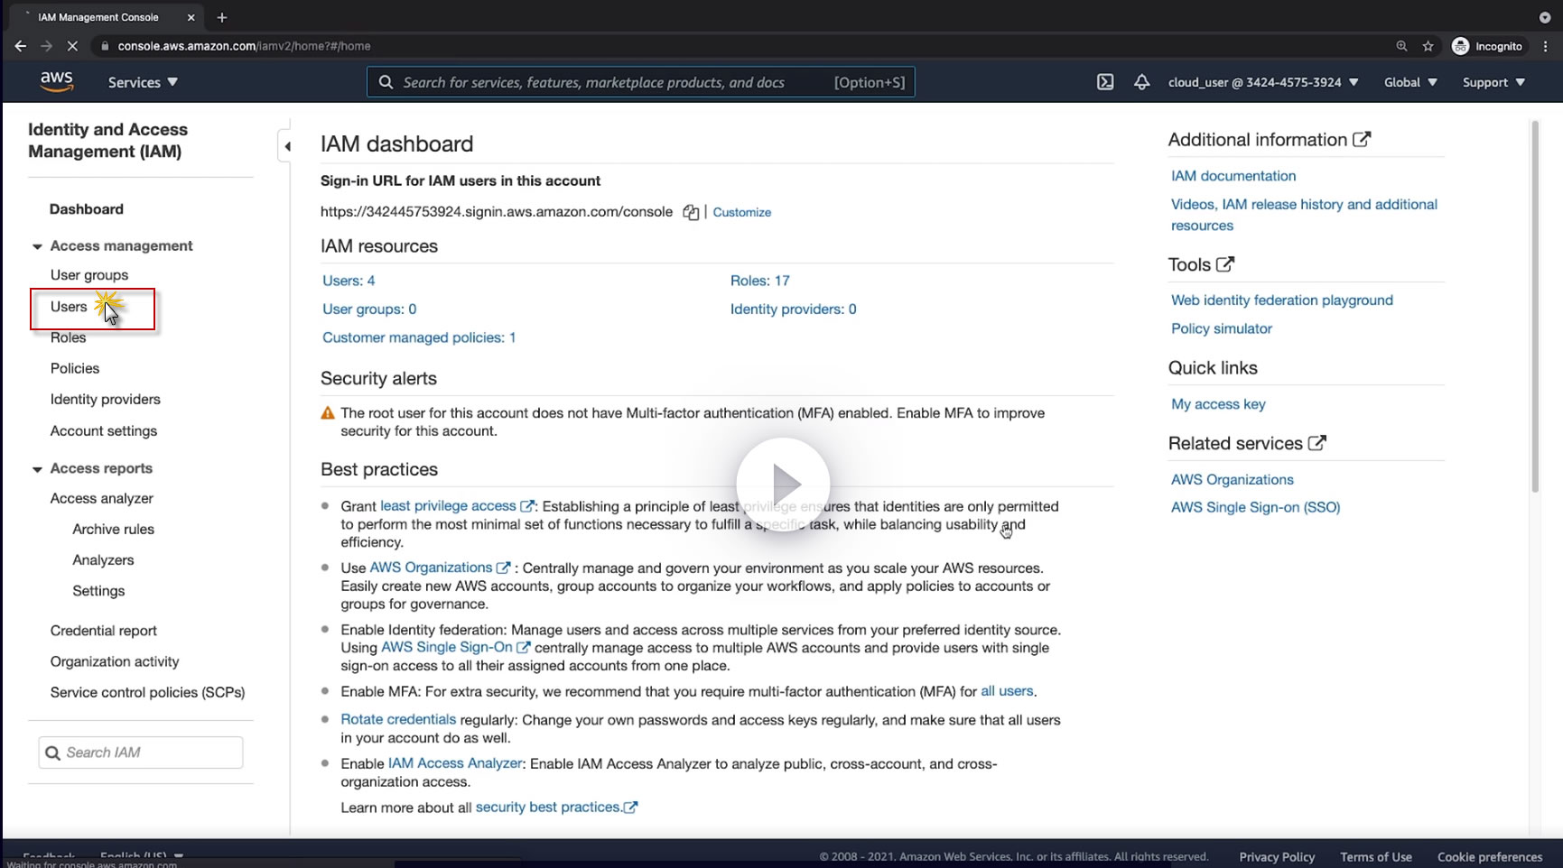Open Settings under Access analyzer
The height and width of the screenshot is (868, 1563).
point(98,591)
